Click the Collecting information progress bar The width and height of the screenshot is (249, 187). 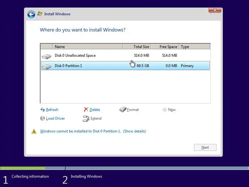point(32,168)
